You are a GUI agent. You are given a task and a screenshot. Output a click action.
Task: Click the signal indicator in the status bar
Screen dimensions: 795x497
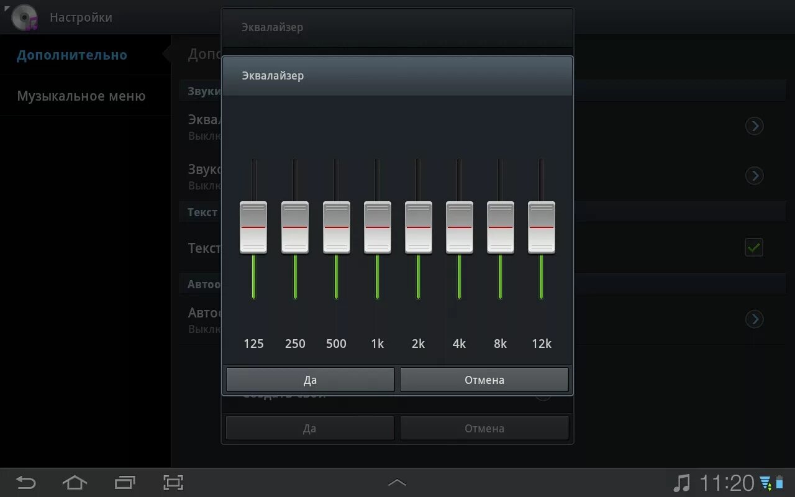[x=765, y=482]
